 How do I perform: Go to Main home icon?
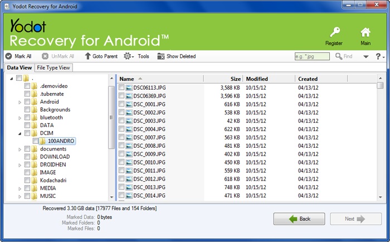(x=365, y=32)
